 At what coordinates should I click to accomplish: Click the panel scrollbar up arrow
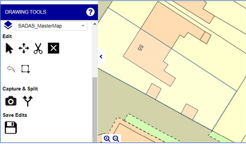95,24
